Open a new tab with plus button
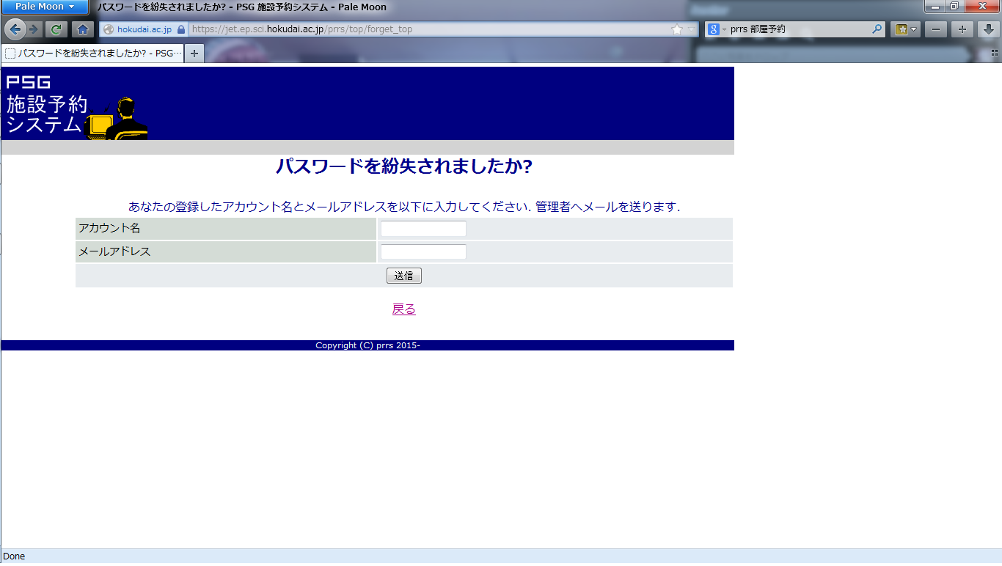Image resolution: width=1002 pixels, height=566 pixels. click(194, 54)
